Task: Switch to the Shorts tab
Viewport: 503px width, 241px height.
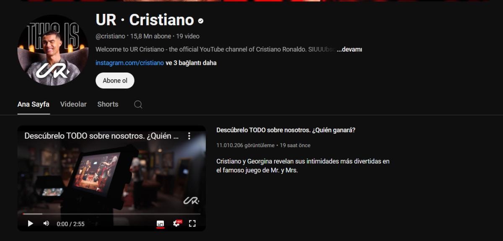Action: (108, 104)
